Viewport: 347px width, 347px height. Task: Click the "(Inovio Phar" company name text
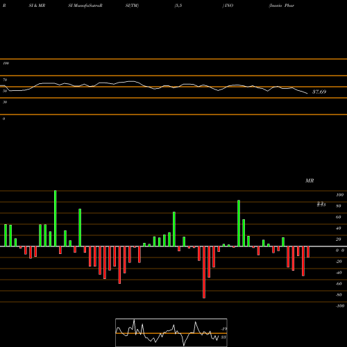pyautogui.click(x=282, y=6)
